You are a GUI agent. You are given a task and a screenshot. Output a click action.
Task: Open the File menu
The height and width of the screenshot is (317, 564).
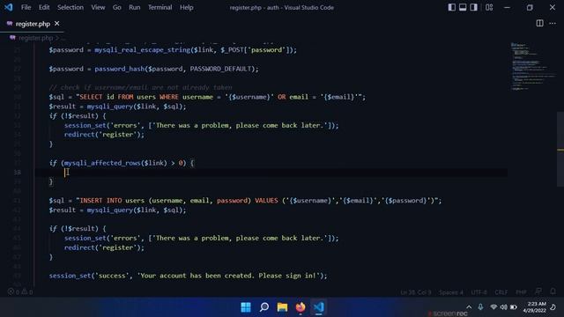click(26, 7)
